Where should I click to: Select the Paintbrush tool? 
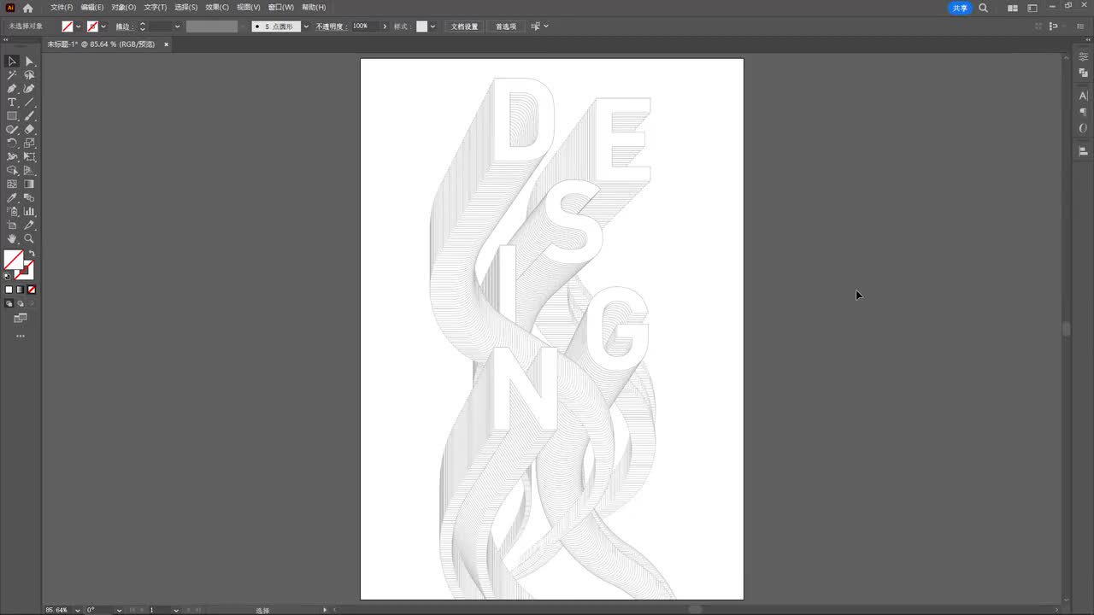pyautogui.click(x=29, y=116)
